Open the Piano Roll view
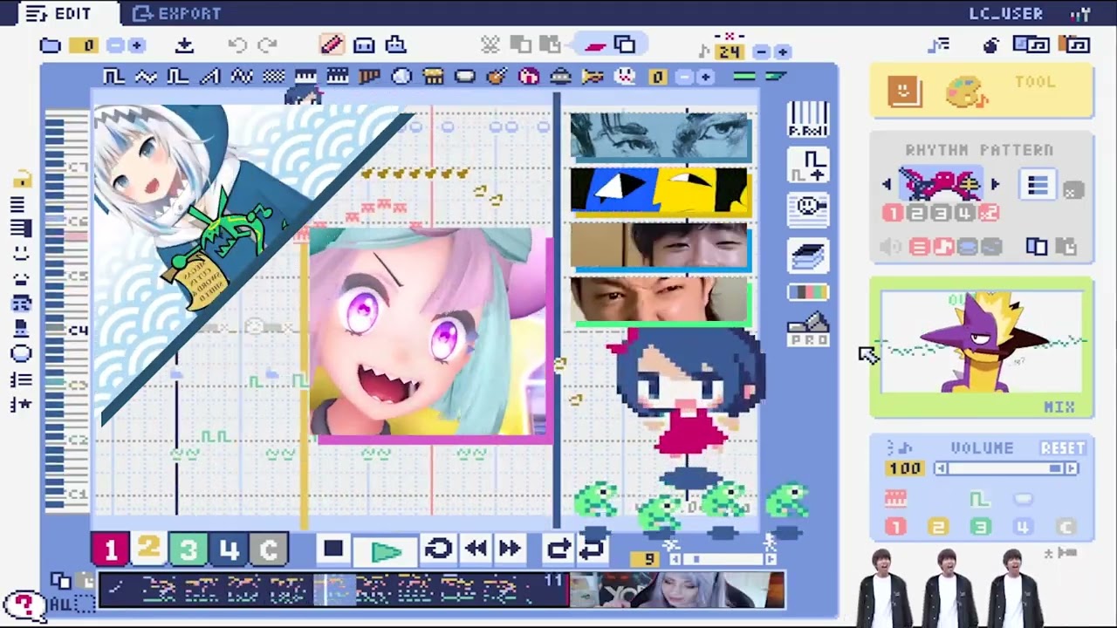Screen dimensions: 1117x628 point(807,119)
